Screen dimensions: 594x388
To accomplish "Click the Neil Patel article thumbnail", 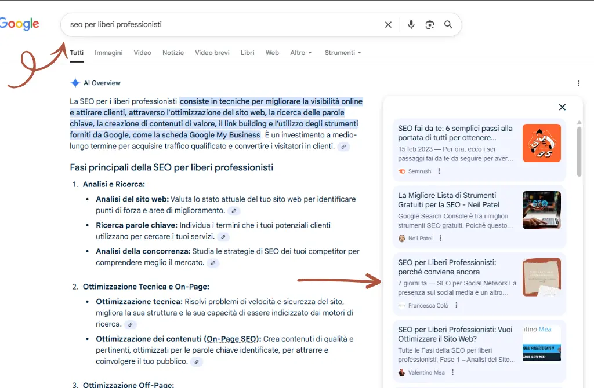I will pos(541,210).
